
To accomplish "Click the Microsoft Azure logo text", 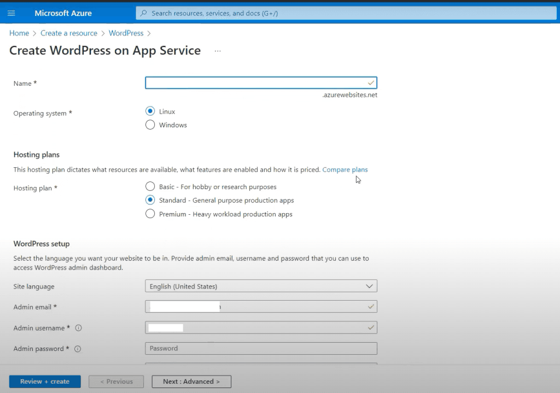I will pyautogui.click(x=63, y=13).
